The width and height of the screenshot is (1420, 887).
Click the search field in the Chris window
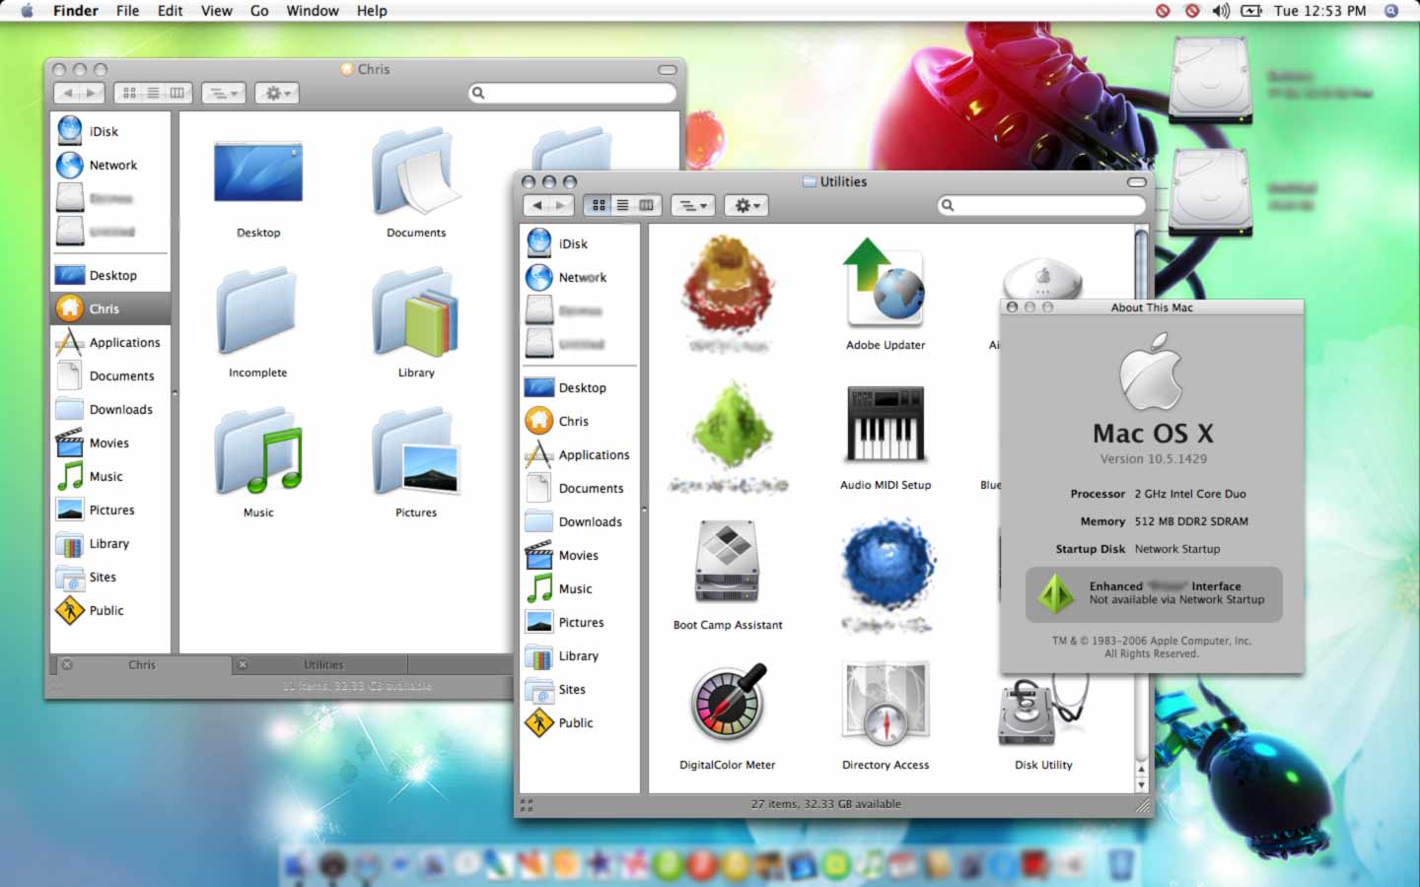click(x=572, y=93)
